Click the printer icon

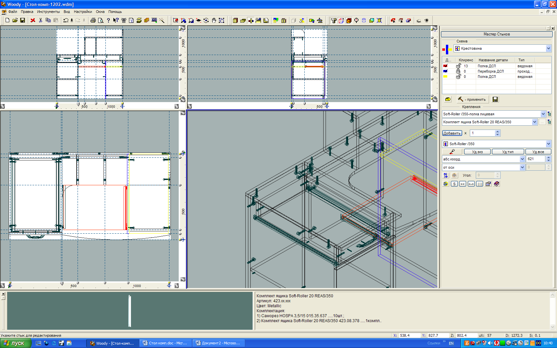[x=93, y=20]
